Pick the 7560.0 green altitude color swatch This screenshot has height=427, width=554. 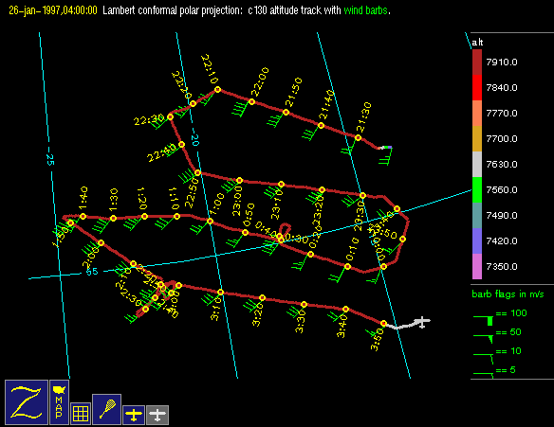pos(477,189)
